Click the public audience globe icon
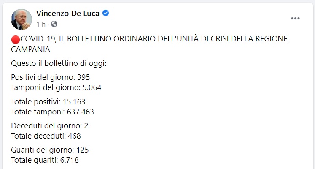Image resolution: width=315 pixels, height=169 pixels. pyautogui.click(x=54, y=24)
